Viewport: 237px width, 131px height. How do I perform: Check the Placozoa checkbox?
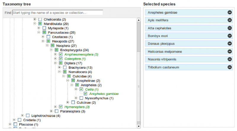[x=15, y=124]
